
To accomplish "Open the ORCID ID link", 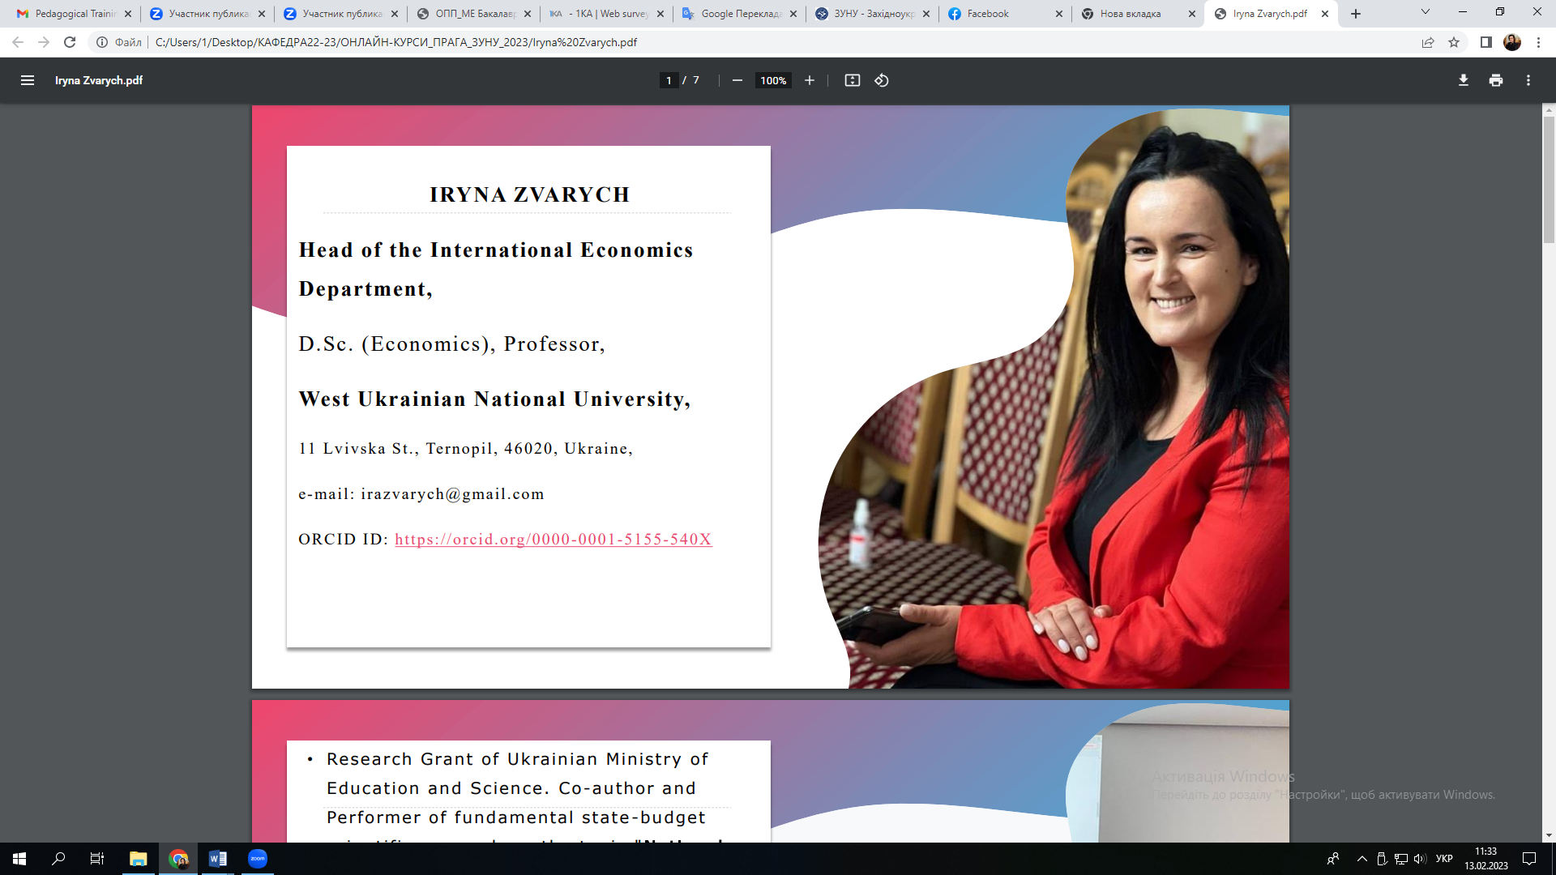I will coord(554,540).
